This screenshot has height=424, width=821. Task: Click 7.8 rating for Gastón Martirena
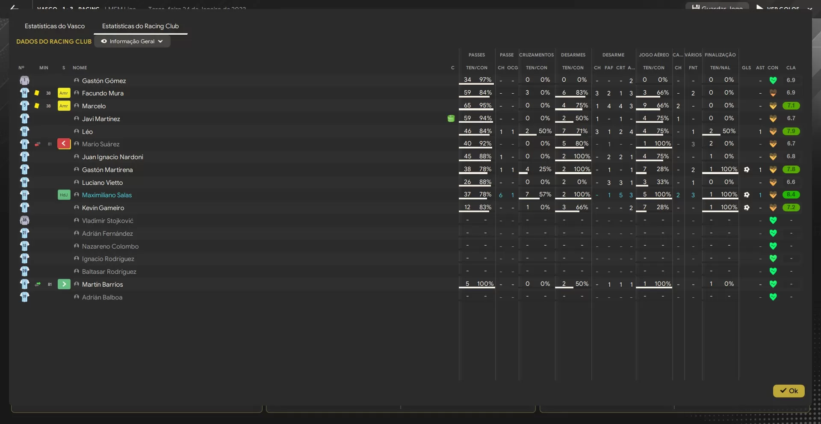click(791, 169)
